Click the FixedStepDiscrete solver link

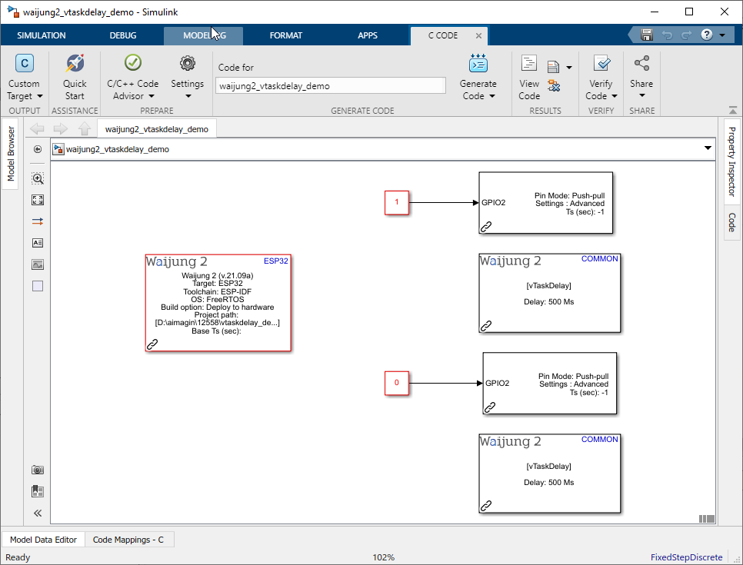(686, 557)
